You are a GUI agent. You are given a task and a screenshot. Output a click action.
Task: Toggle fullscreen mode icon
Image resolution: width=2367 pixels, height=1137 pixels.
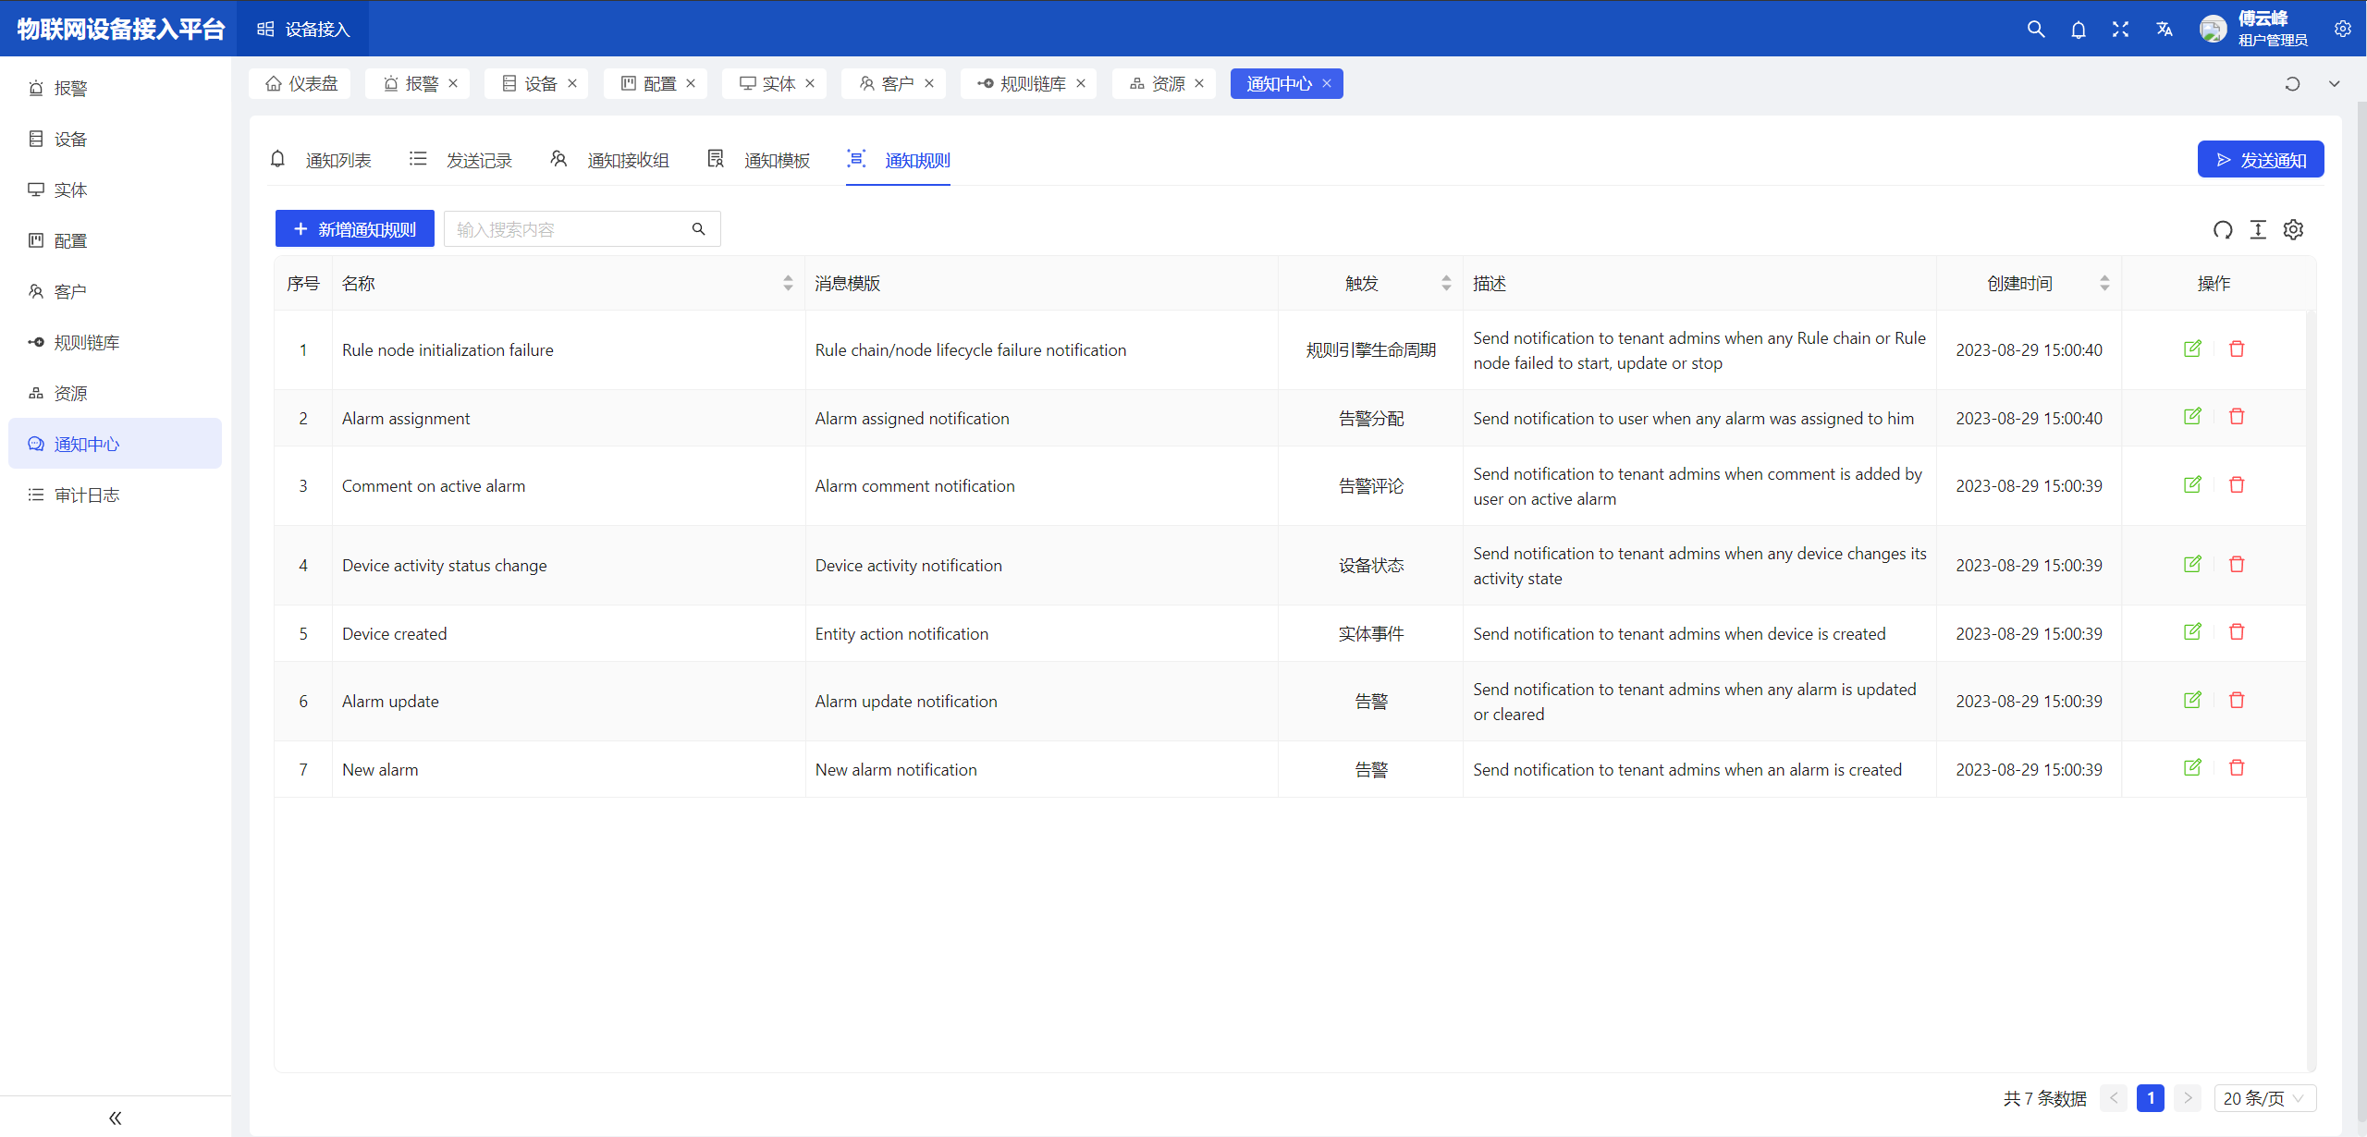tap(2121, 29)
